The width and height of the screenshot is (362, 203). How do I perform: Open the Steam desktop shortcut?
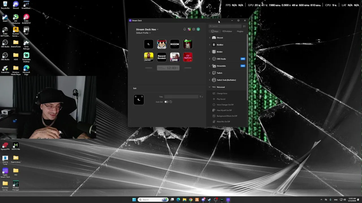(x=5, y=18)
